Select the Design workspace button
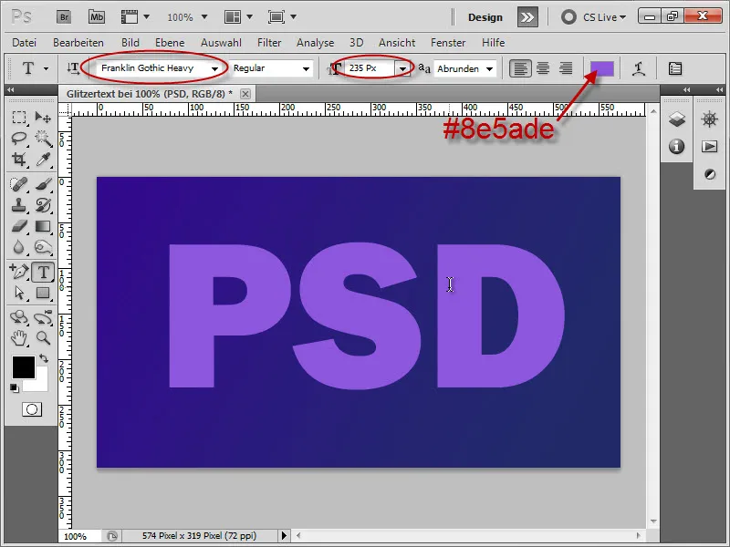The width and height of the screenshot is (730, 547). coord(485,17)
